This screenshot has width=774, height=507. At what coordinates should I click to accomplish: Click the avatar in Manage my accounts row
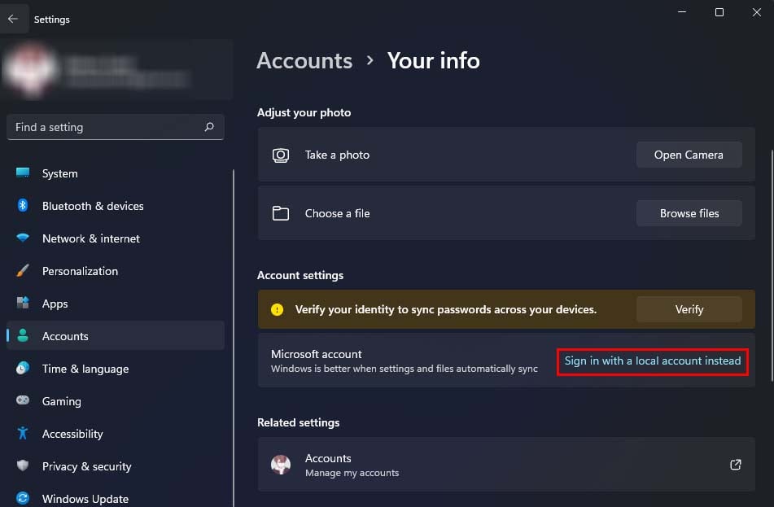[x=280, y=465]
